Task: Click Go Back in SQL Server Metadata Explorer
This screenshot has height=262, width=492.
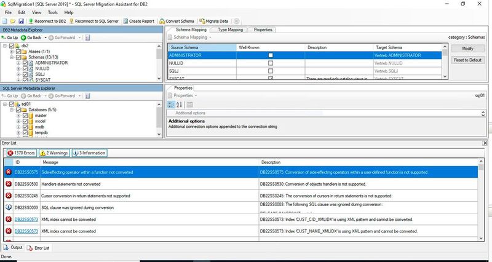Action: tap(31, 96)
